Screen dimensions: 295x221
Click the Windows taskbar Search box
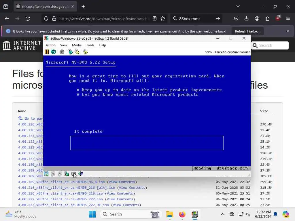131,214
